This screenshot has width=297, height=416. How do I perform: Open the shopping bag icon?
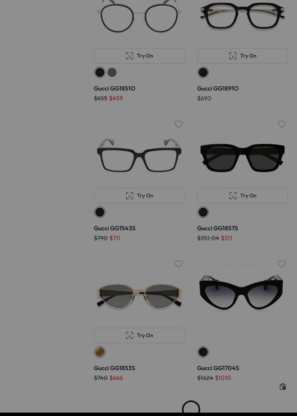pyautogui.click(x=283, y=386)
